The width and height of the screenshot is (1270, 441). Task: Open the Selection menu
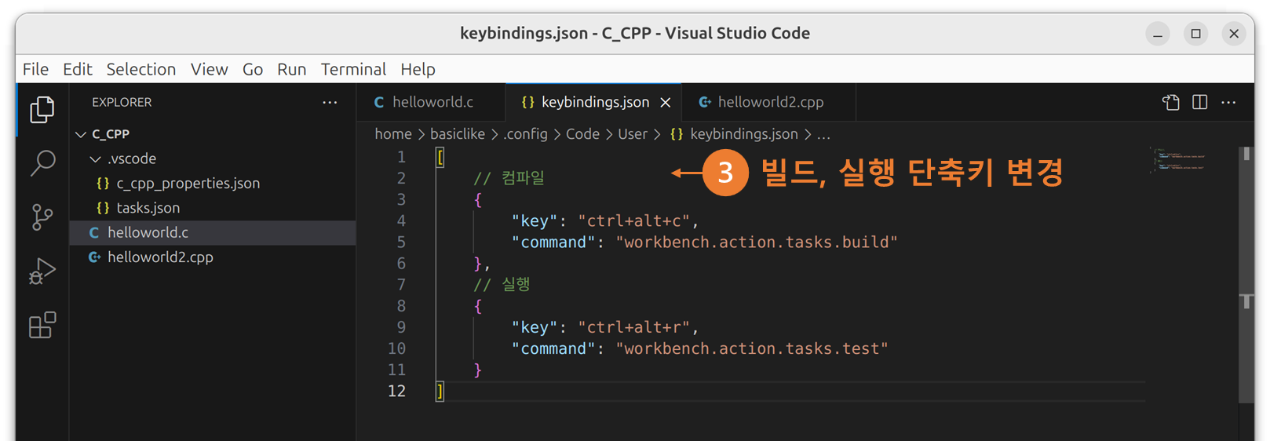click(x=141, y=69)
